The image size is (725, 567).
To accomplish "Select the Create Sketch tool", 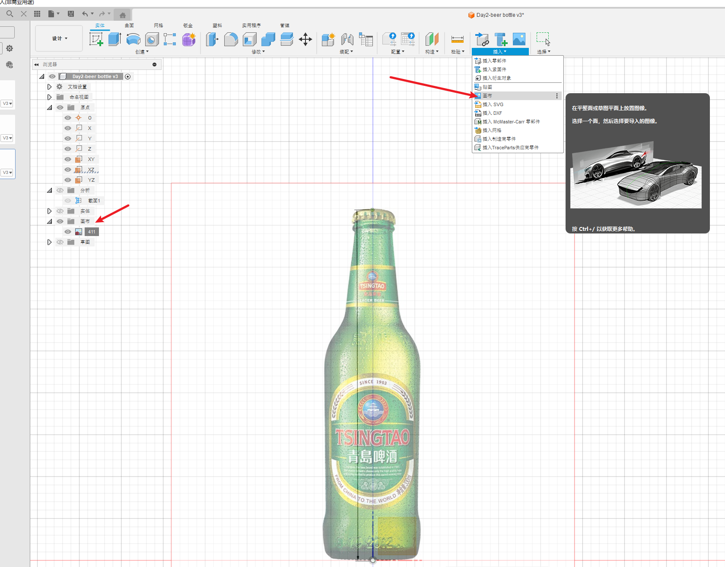I will point(96,39).
